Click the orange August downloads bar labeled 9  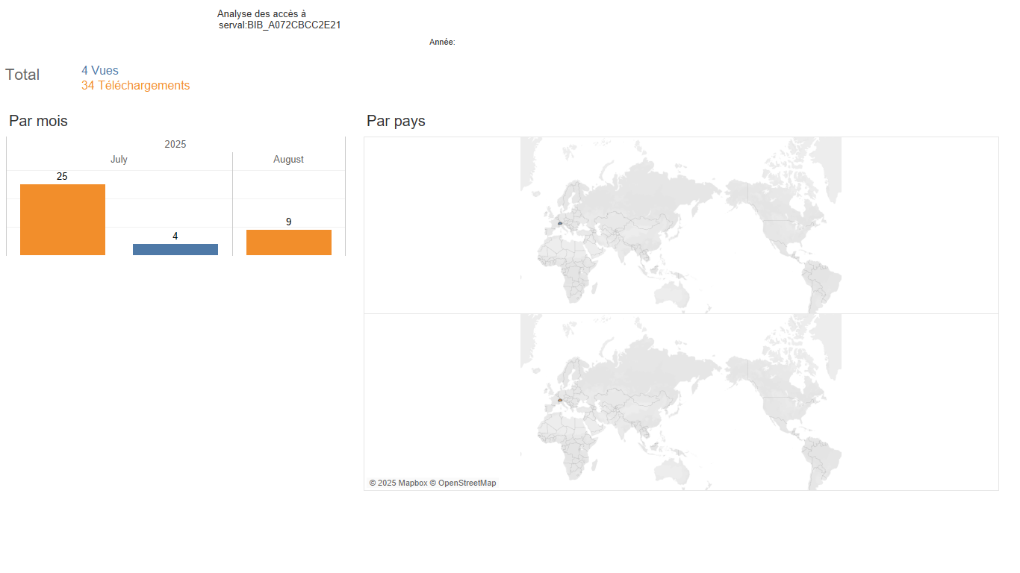coord(289,242)
